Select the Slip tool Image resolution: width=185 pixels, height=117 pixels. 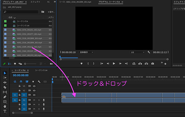(5, 92)
